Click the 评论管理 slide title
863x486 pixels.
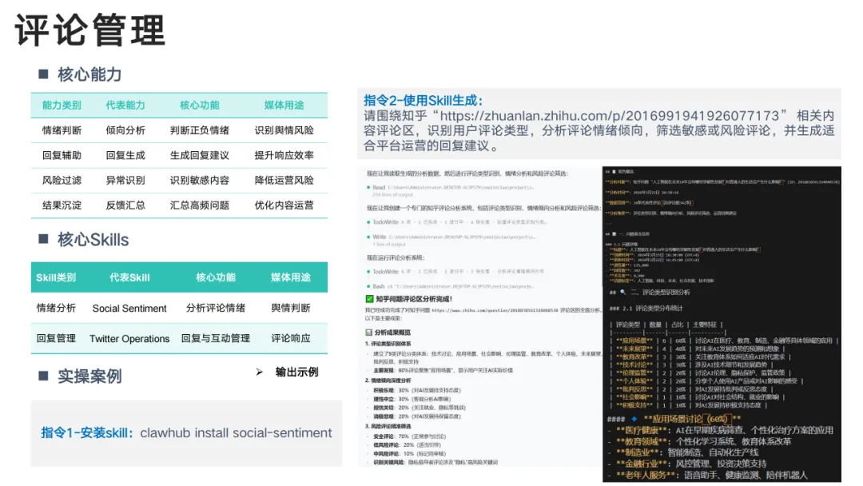click(x=89, y=30)
